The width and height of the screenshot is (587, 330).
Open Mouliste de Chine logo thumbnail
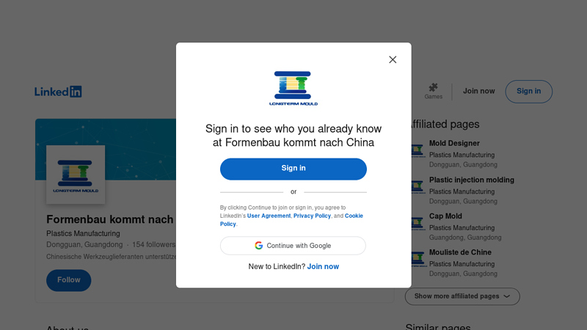(418, 259)
